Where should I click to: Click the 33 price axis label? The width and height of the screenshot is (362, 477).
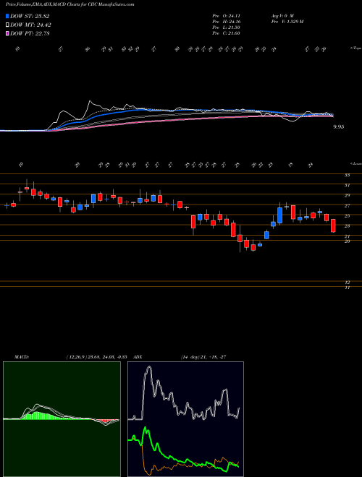(347, 175)
